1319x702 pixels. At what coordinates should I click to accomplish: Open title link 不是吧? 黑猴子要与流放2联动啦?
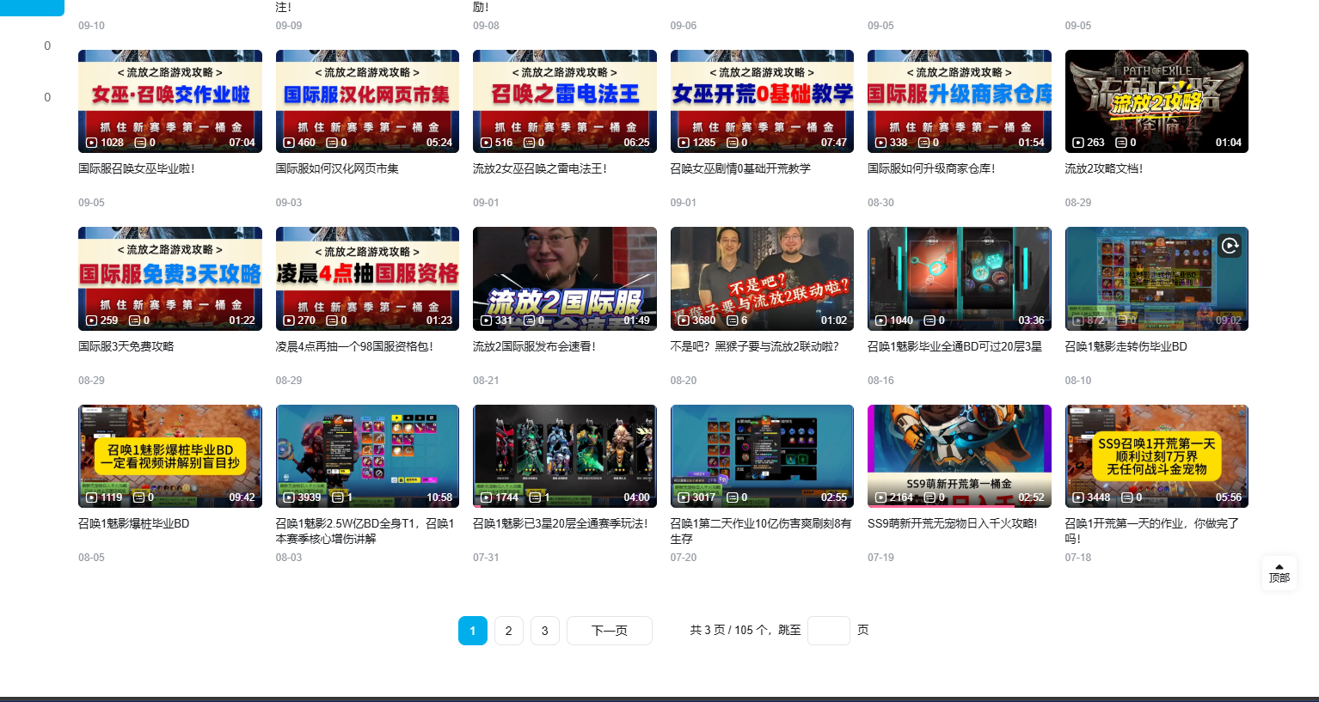click(x=755, y=346)
